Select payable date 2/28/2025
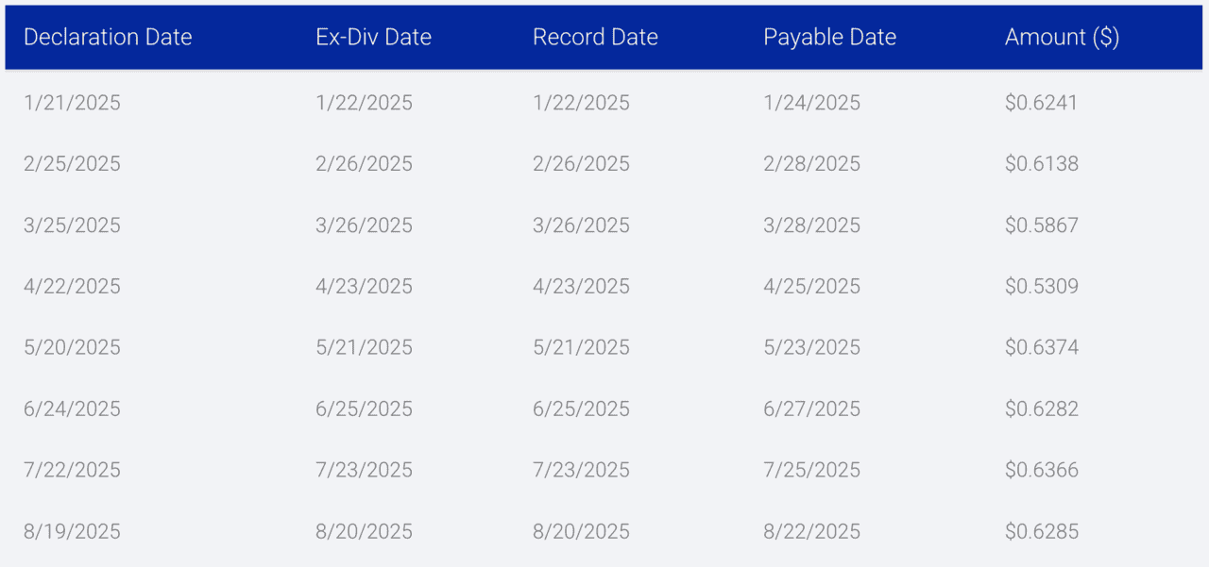Screen dimensions: 1209x567 811,164
